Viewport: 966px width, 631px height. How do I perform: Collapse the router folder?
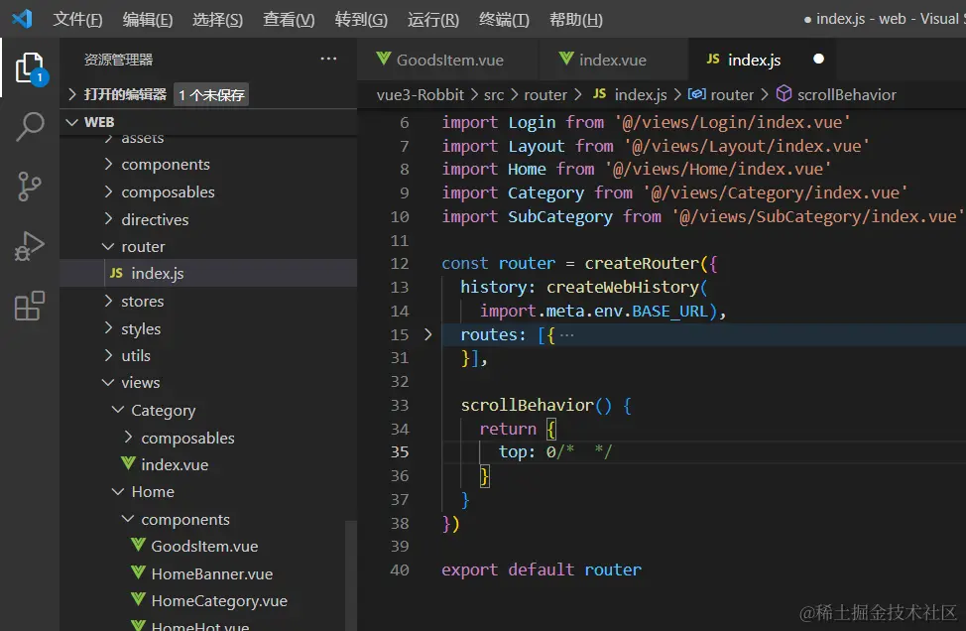pyautogui.click(x=108, y=246)
